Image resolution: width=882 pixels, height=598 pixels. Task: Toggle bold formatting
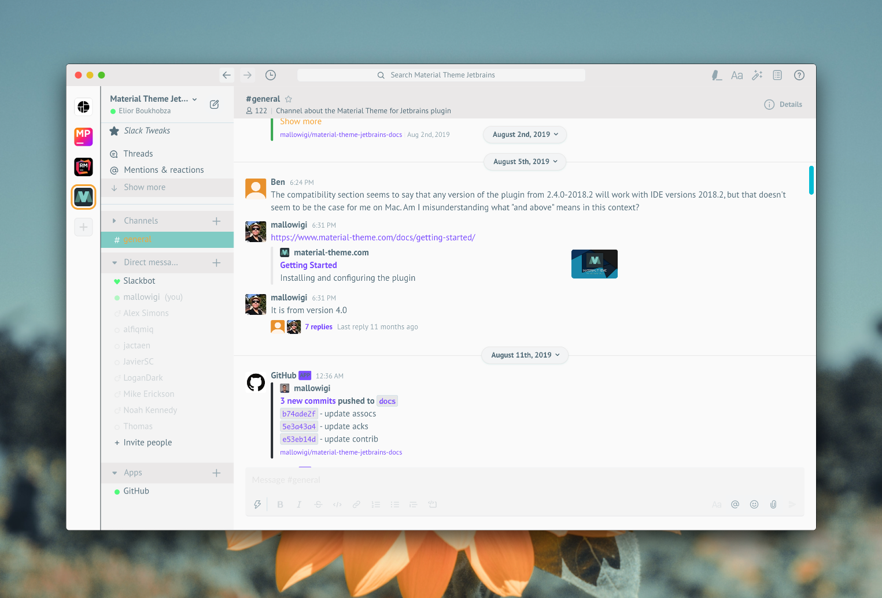click(x=280, y=504)
